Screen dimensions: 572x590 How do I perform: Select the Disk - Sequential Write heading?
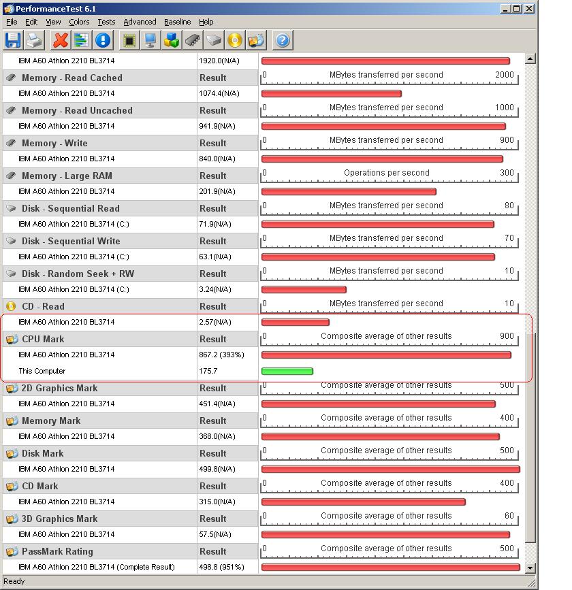click(71, 241)
